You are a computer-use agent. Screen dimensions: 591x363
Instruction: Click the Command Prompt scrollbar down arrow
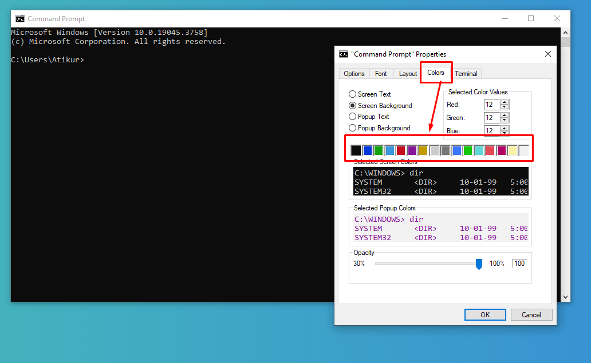(565, 297)
